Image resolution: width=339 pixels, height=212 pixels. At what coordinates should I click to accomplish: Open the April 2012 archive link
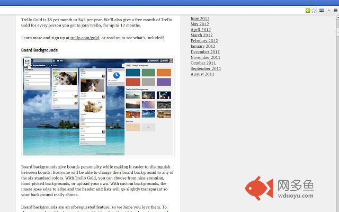[201, 30]
